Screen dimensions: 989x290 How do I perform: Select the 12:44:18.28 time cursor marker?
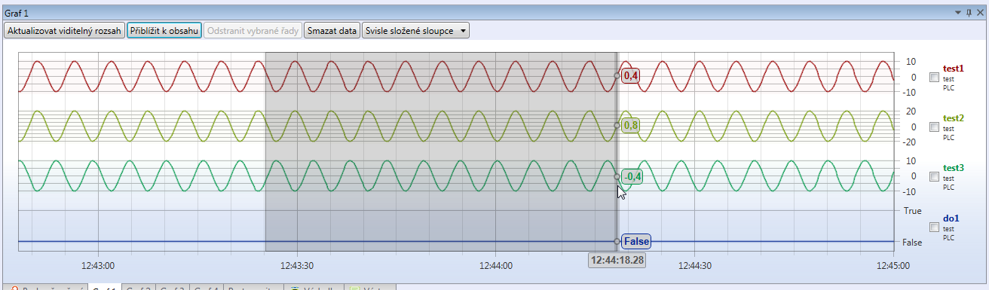pyautogui.click(x=617, y=259)
